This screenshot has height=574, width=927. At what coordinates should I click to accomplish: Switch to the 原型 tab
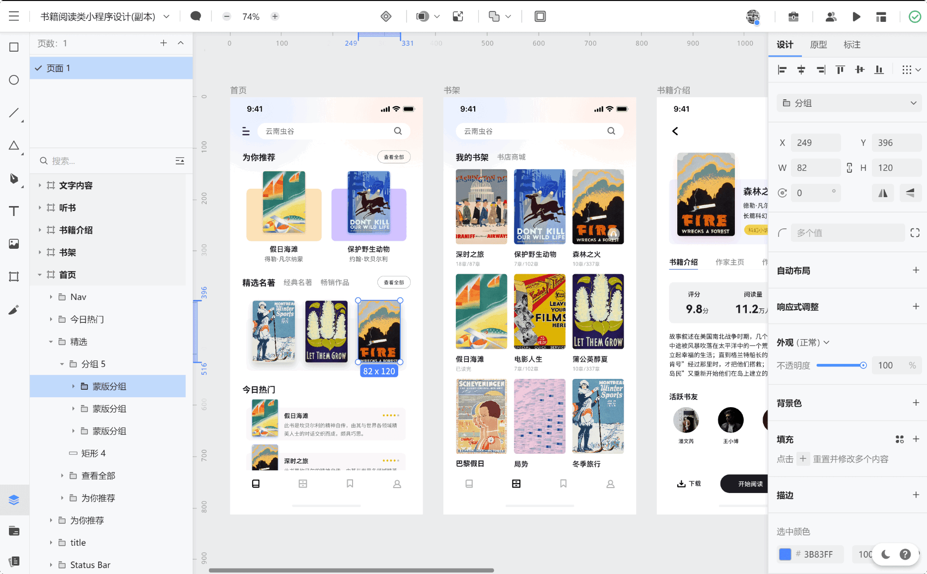(818, 45)
